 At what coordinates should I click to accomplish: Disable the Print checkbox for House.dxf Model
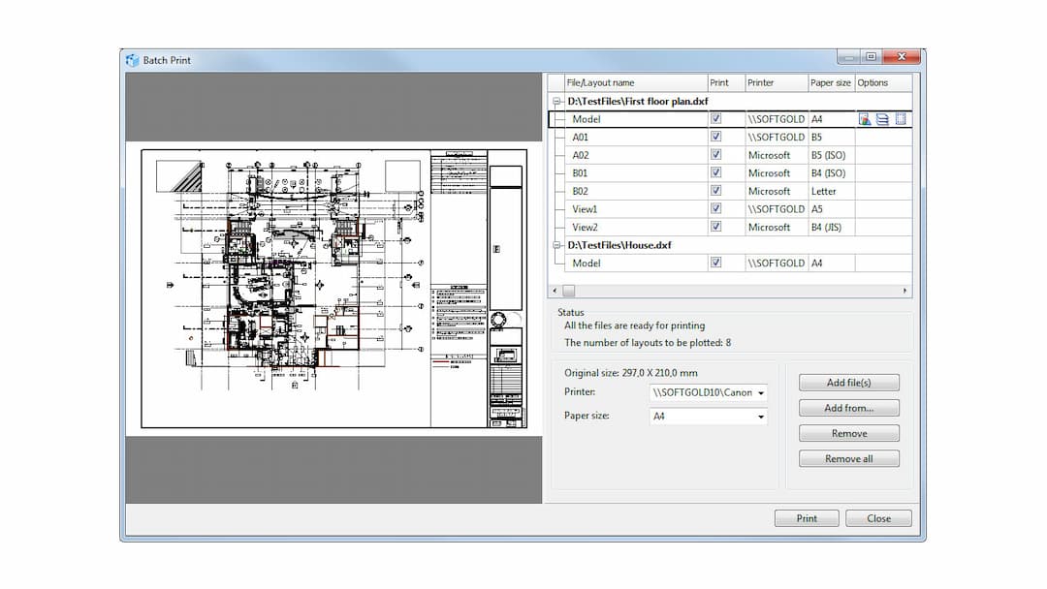click(714, 263)
